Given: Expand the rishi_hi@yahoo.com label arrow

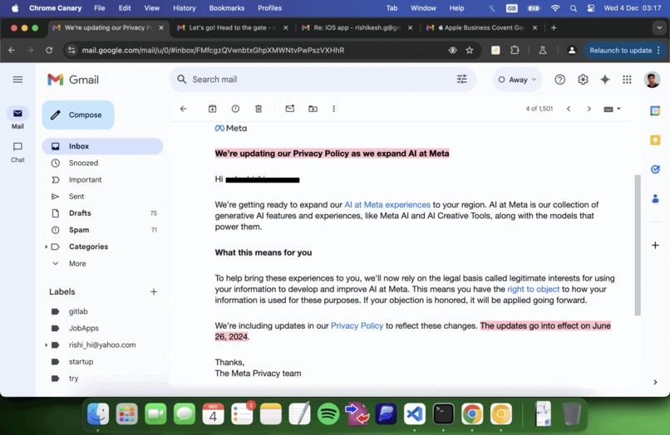Looking at the screenshot, I should [47, 345].
